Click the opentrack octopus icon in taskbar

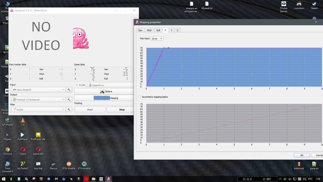tap(108, 179)
